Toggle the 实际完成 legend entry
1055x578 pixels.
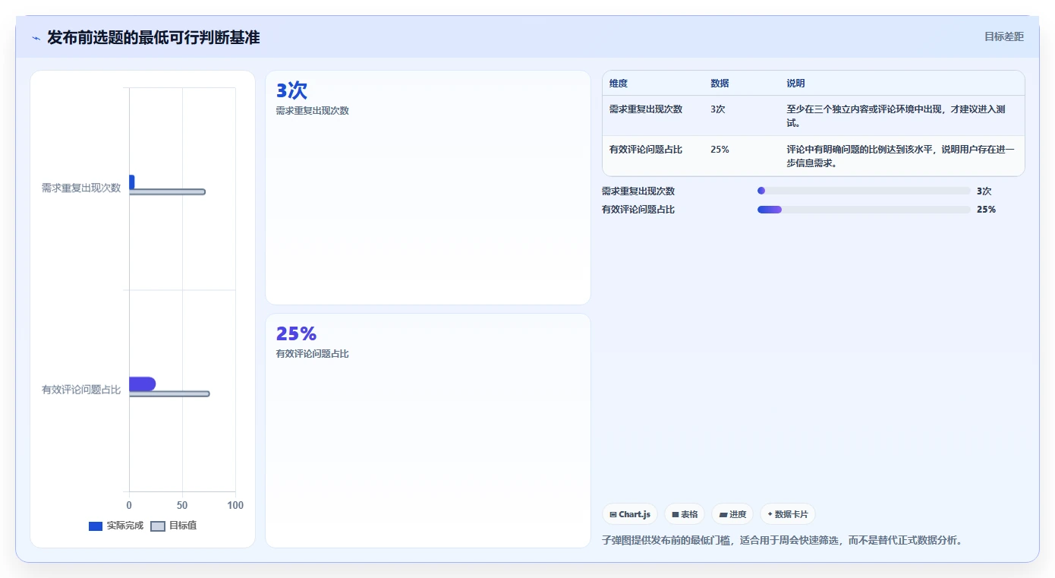click(x=116, y=526)
